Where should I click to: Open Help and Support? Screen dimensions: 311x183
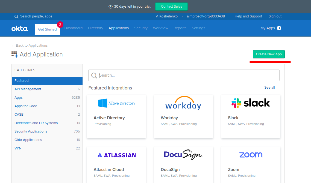click(248, 16)
